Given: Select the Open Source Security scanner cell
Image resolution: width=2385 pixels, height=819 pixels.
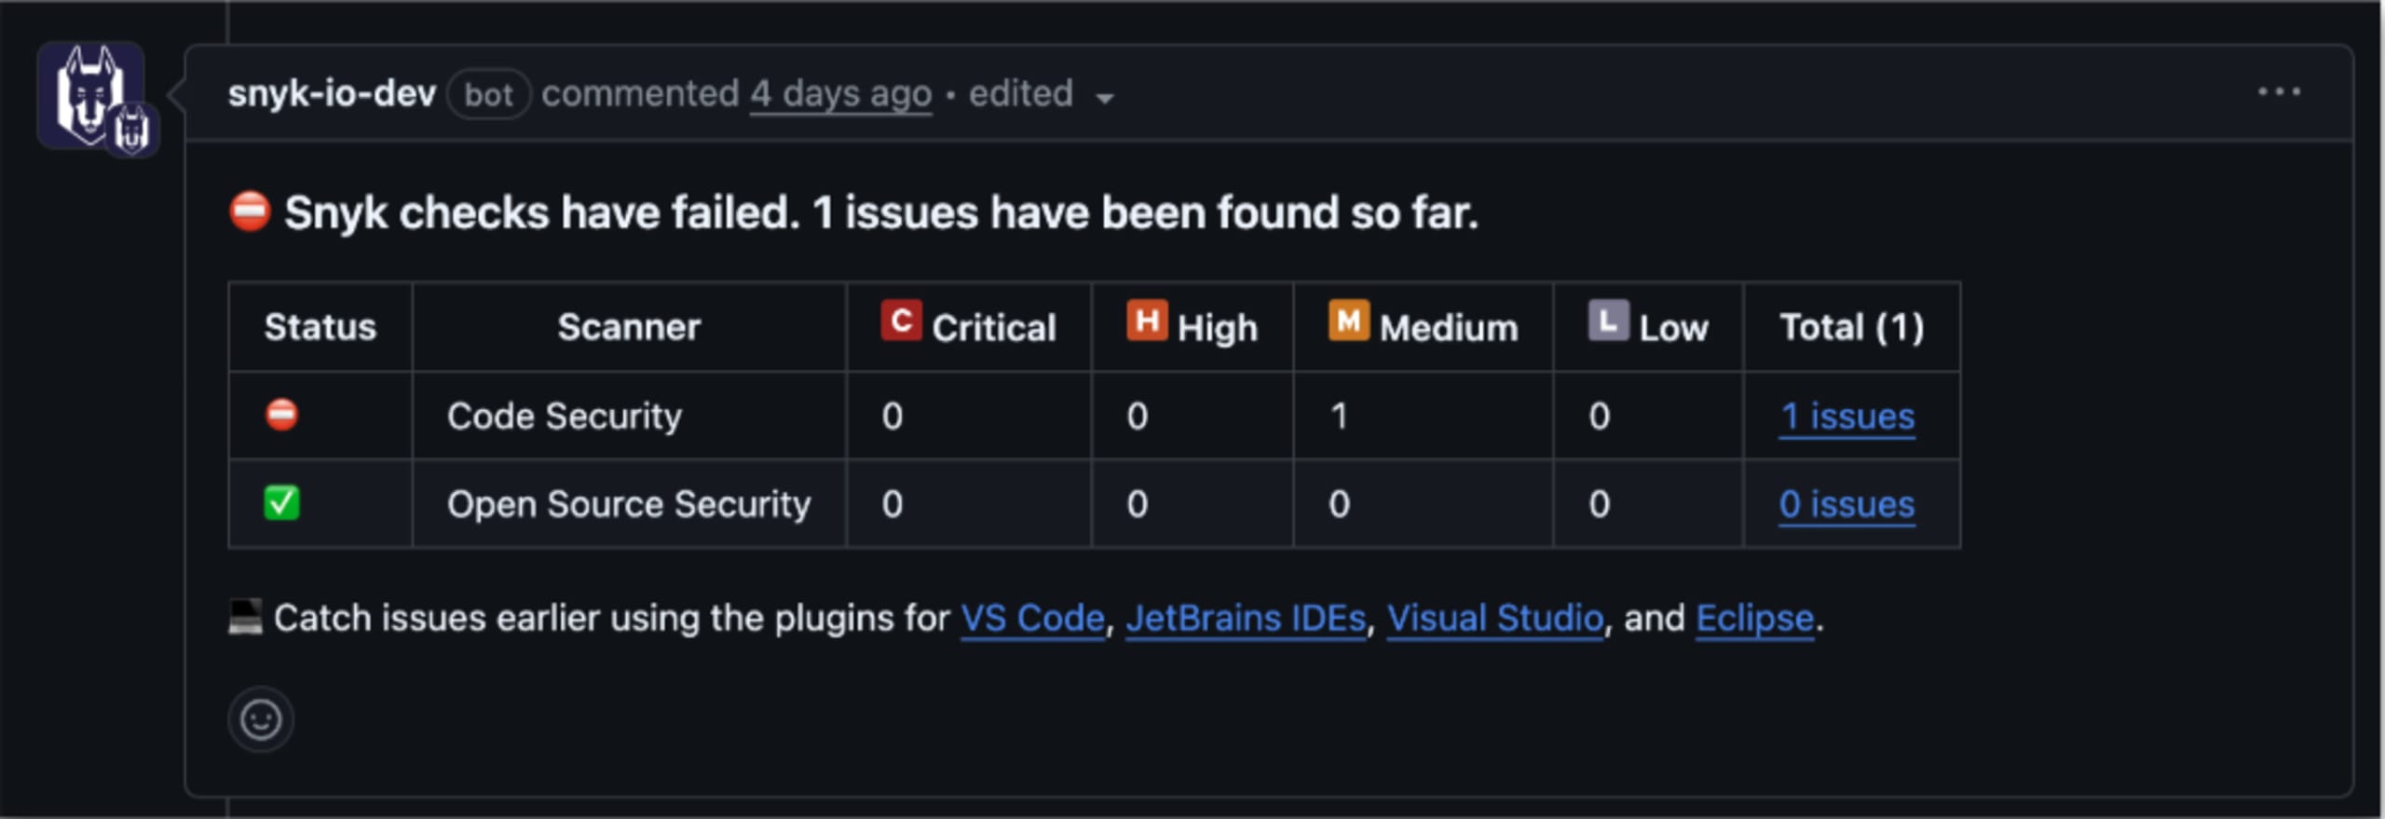Looking at the screenshot, I should (629, 504).
